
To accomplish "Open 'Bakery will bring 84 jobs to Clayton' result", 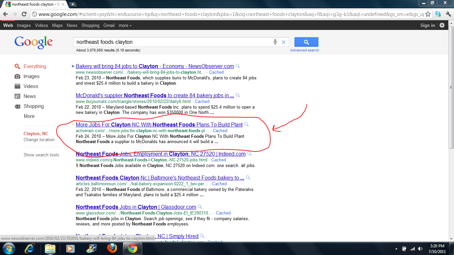I will pos(155,66).
